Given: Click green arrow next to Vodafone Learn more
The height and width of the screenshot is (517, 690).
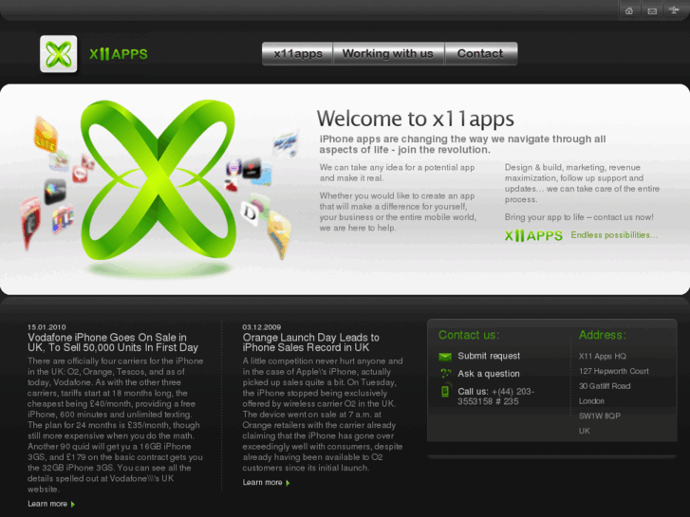Looking at the screenshot, I should point(73,505).
